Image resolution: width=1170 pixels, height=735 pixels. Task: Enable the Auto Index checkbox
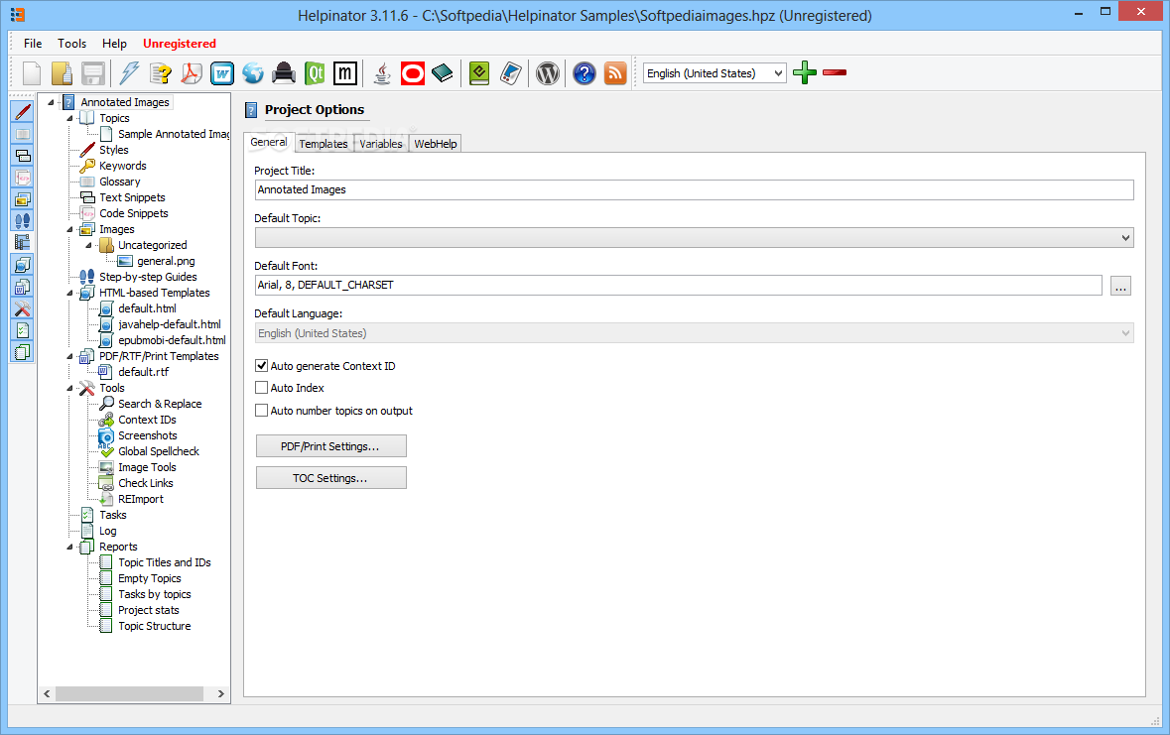click(x=261, y=387)
